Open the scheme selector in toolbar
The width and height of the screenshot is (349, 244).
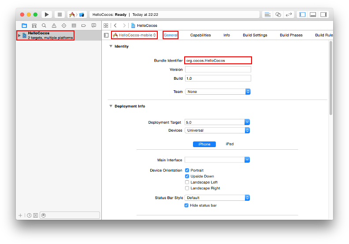[x=77, y=15]
